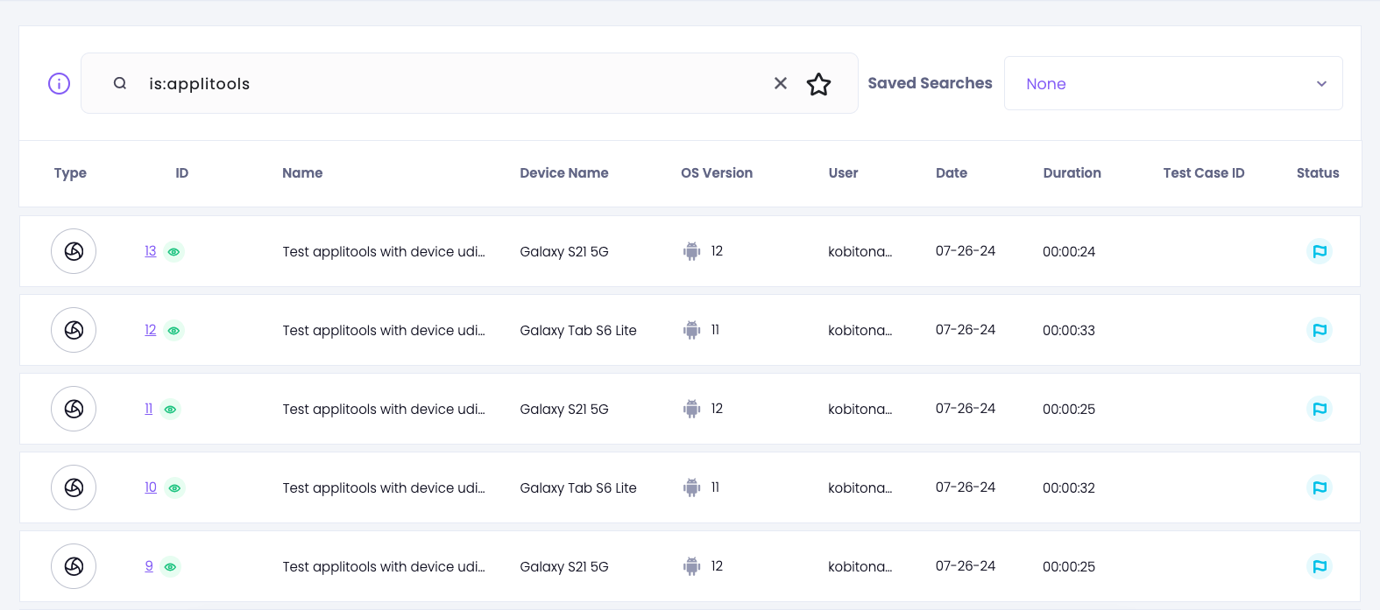The image size is (1380, 610).
Task: Click session type icon in row 11
Action: [x=74, y=409]
